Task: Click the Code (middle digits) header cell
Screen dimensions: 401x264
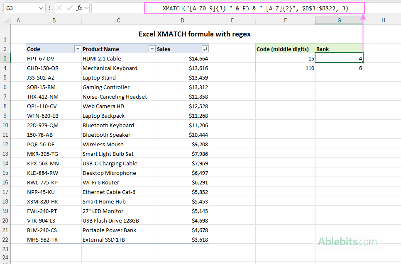Action: tap(283, 48)
